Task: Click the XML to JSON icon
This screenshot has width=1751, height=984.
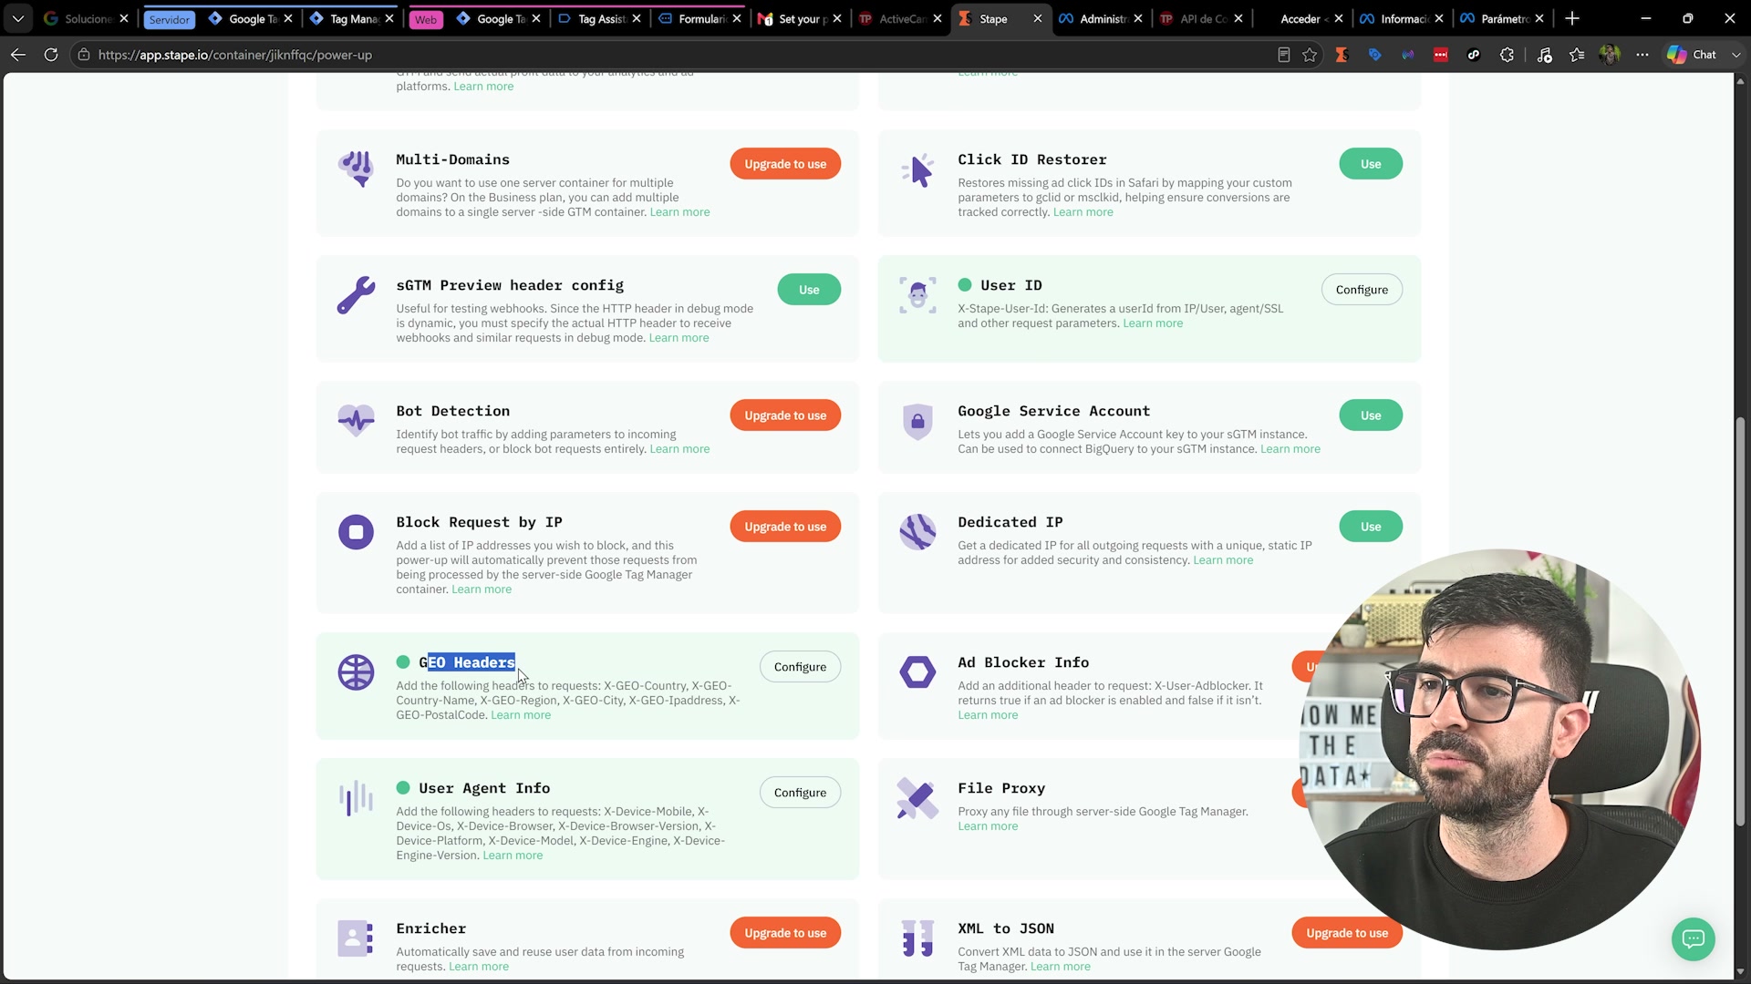Action: 917,938
